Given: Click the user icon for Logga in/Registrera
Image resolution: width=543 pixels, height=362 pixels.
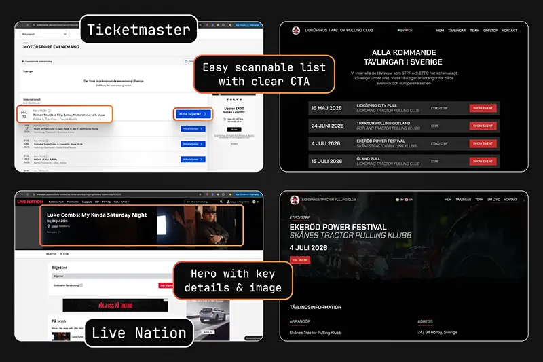Looking at the screenshot, I should coord(228,202).
